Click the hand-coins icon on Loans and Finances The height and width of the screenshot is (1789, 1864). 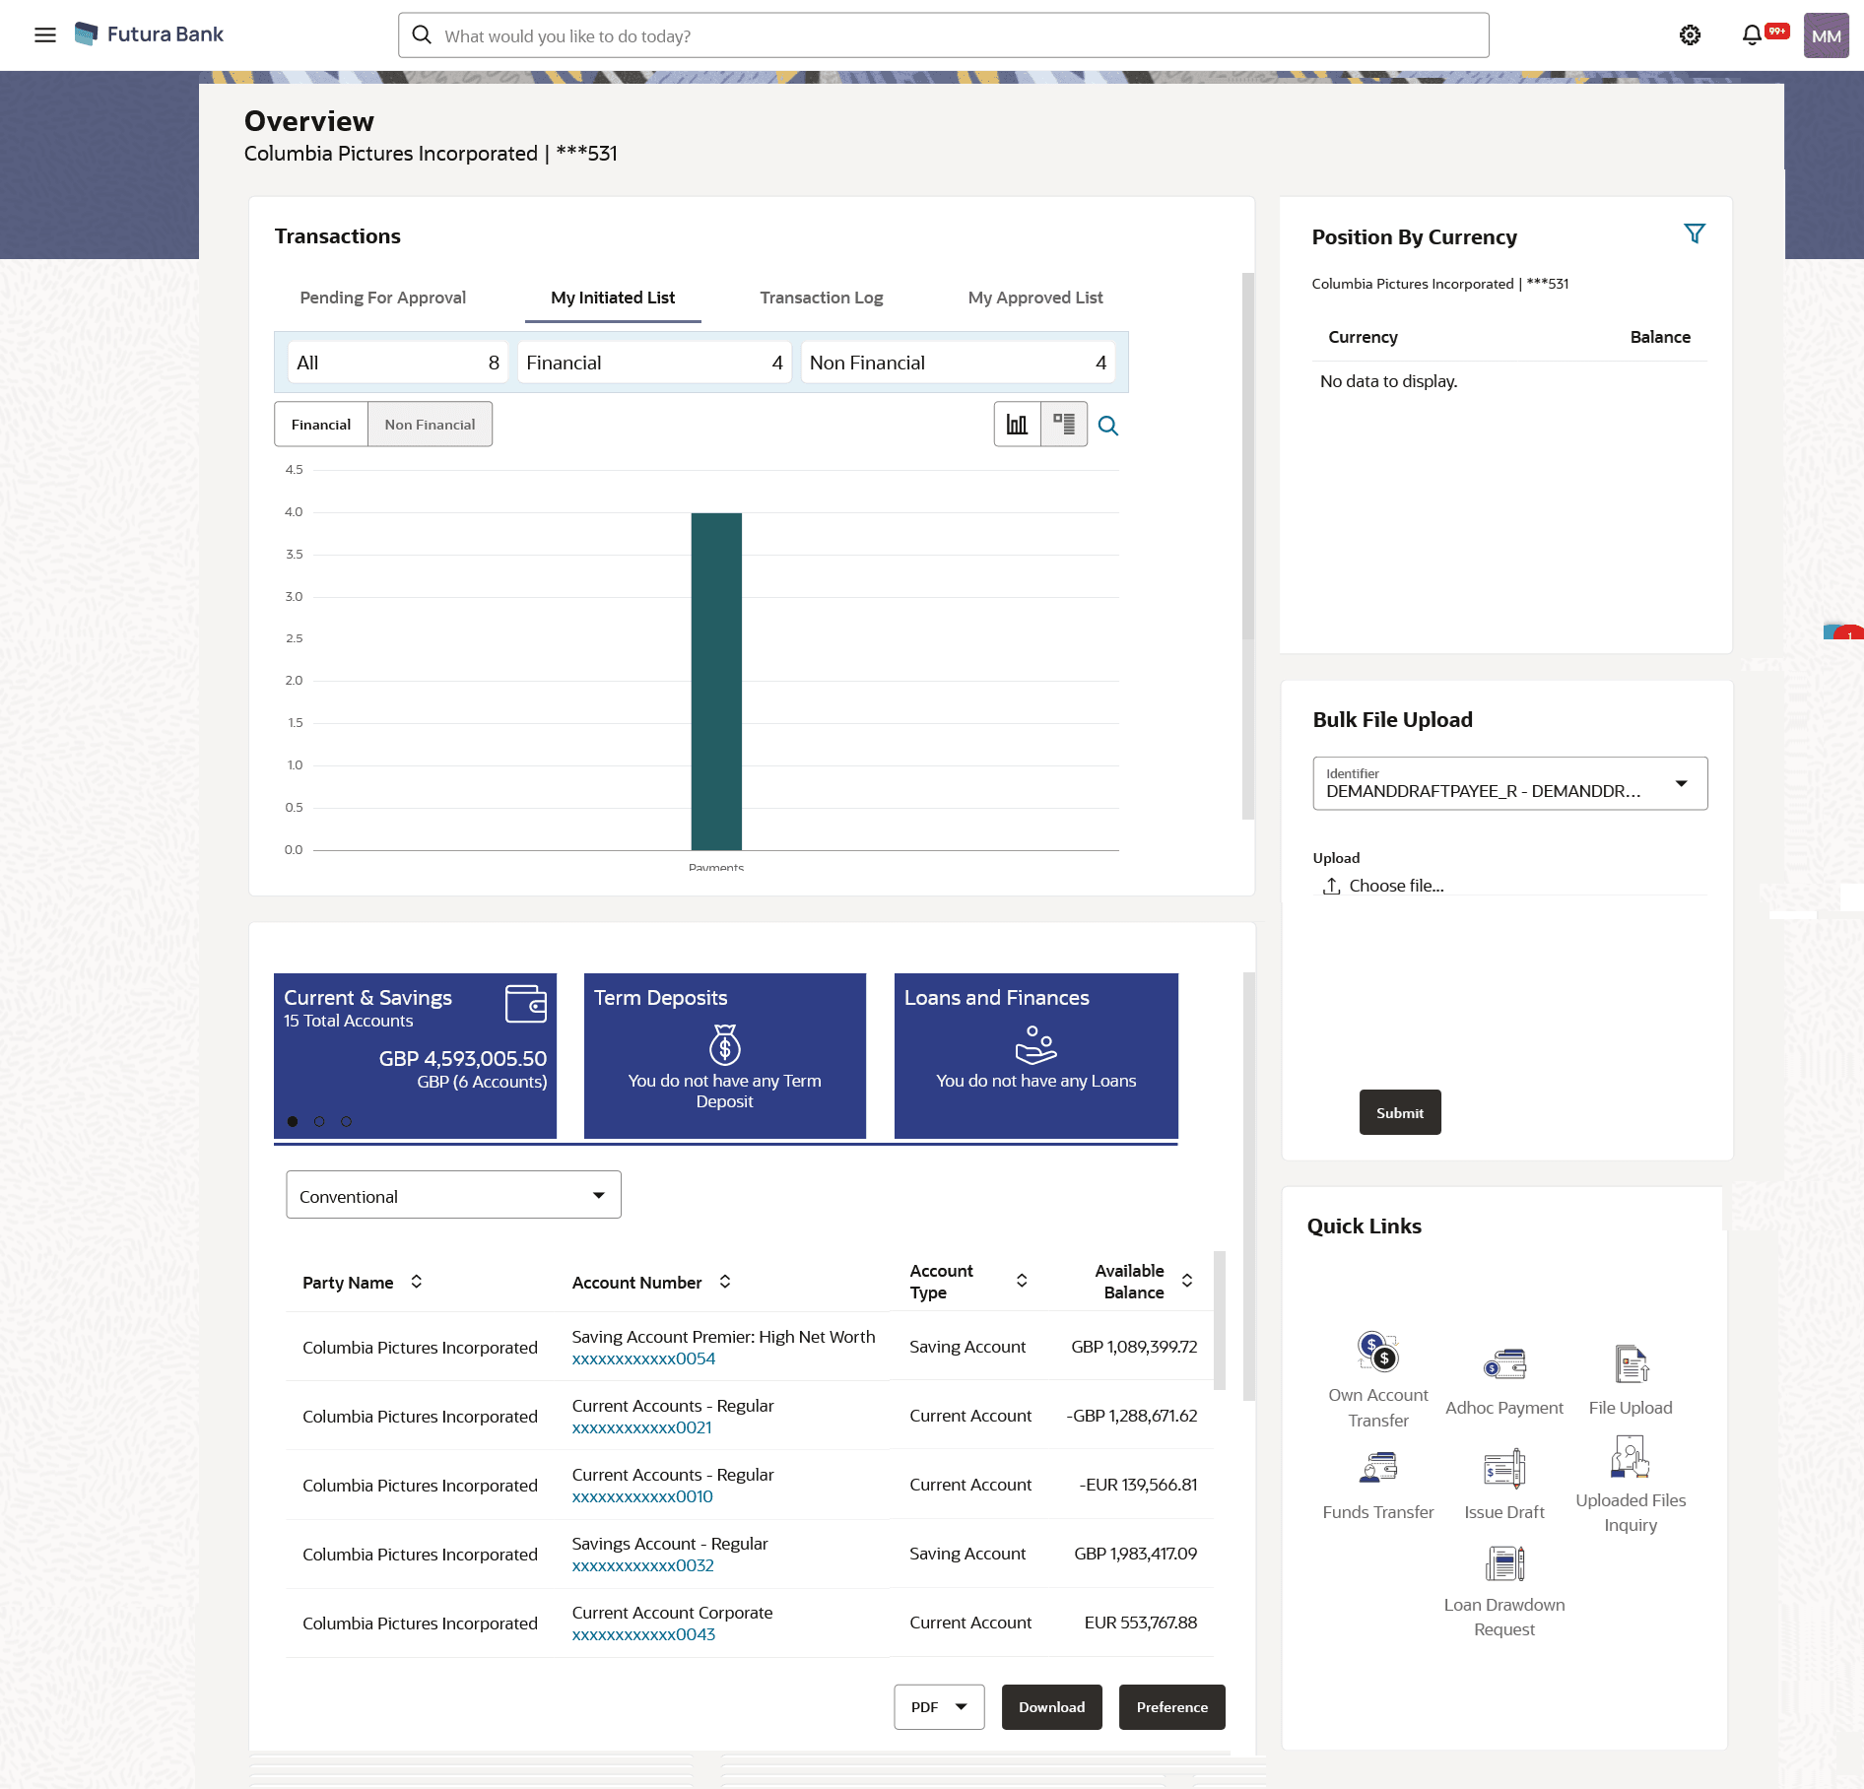[x=1035, y=1044]
